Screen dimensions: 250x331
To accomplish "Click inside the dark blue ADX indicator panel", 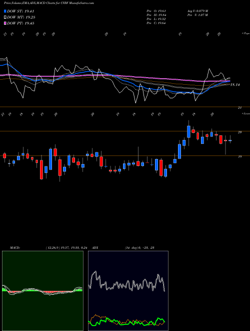I will (x=128, y=291).
